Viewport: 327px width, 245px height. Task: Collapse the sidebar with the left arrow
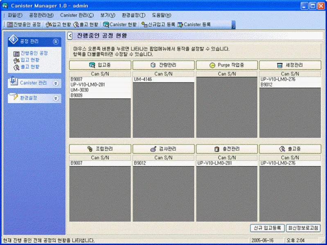coord(70,36)
